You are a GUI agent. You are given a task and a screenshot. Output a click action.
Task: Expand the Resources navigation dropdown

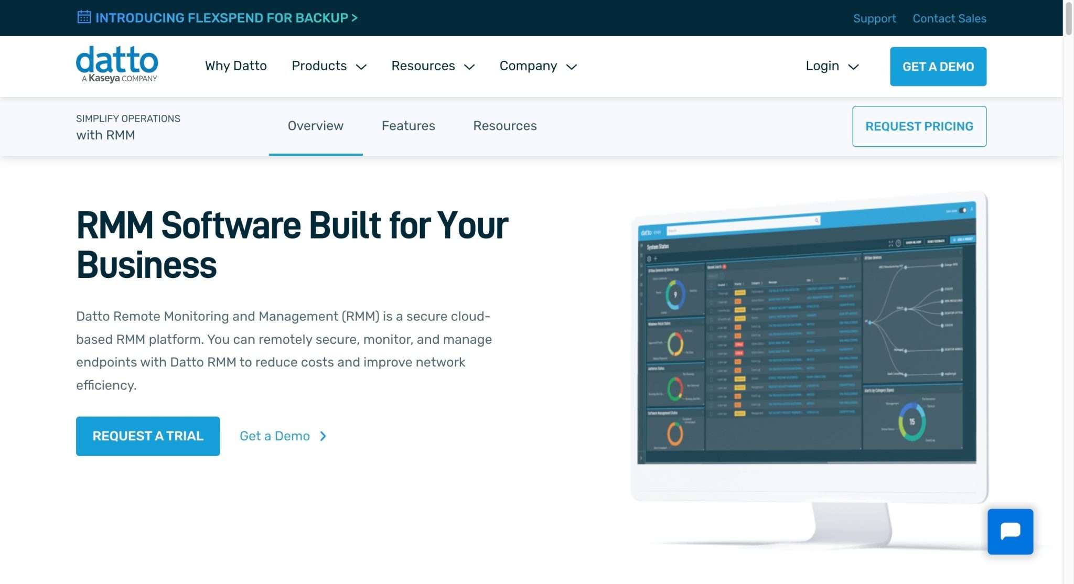coord(433,66)
